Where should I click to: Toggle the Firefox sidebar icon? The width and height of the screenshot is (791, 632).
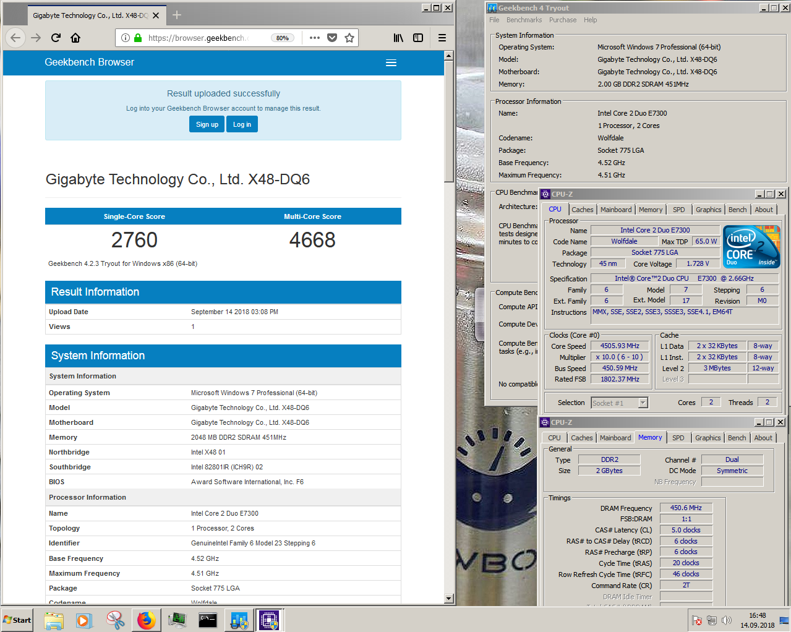pyautogui.click(x=418, y=38)
